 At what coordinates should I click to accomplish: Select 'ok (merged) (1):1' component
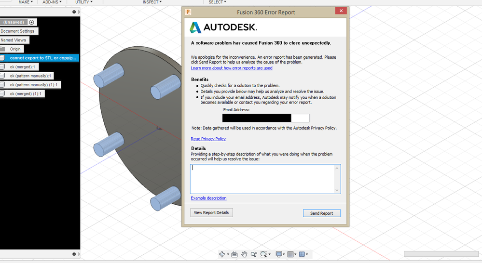26,93
